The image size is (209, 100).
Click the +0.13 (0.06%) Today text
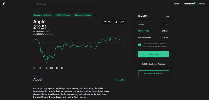click(41, 32)
